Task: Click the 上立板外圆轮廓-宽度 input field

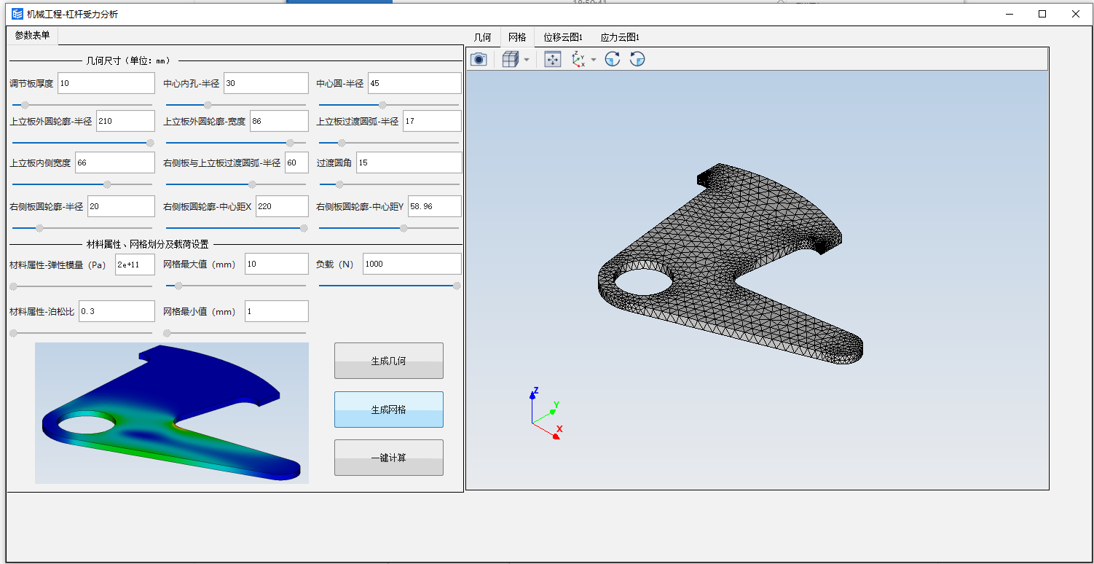Action: pos(279,121)
